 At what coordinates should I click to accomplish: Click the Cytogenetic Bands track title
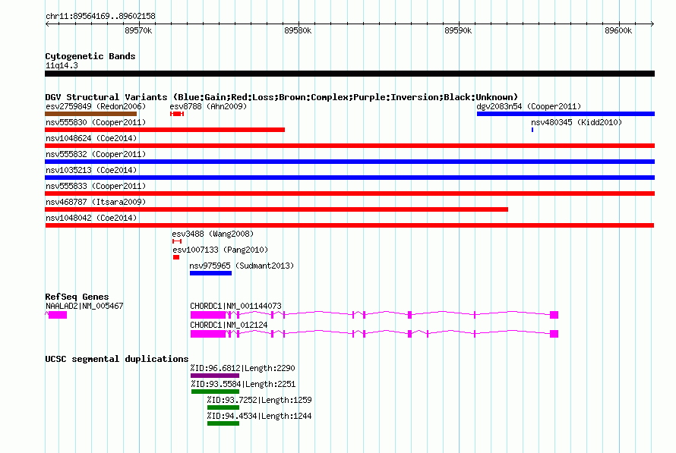(90, 56)
